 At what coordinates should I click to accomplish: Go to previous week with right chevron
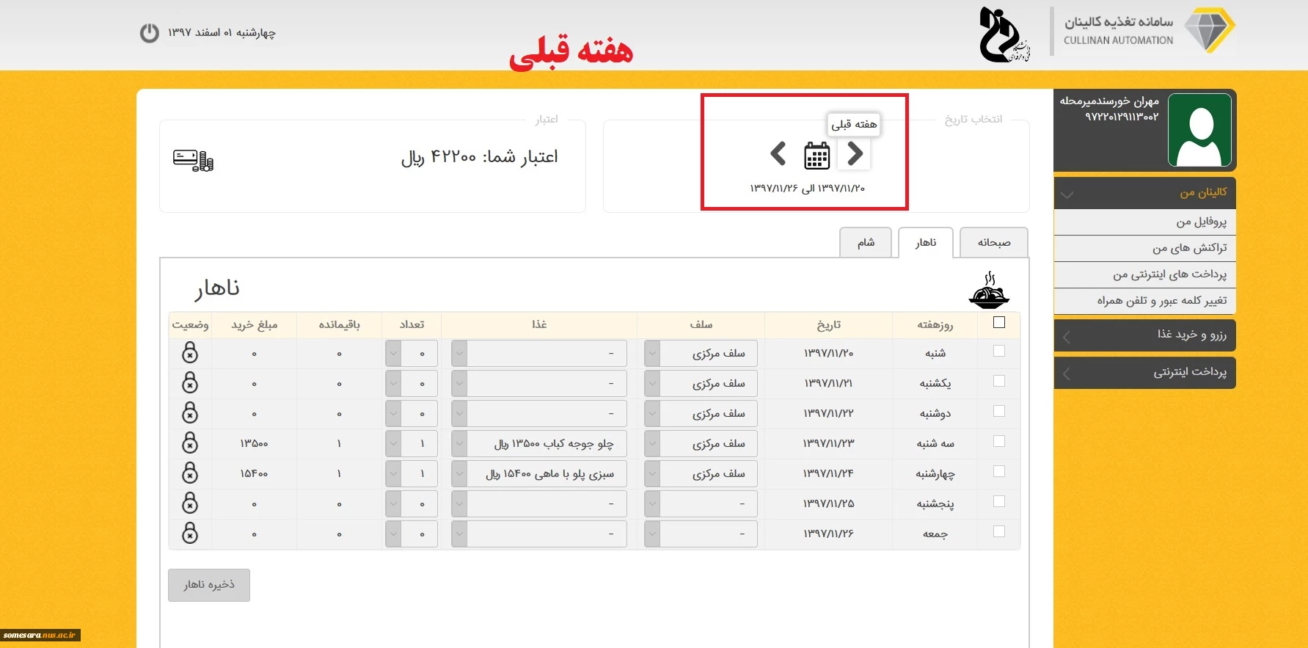pyautogui.click(x=855, y=154)
